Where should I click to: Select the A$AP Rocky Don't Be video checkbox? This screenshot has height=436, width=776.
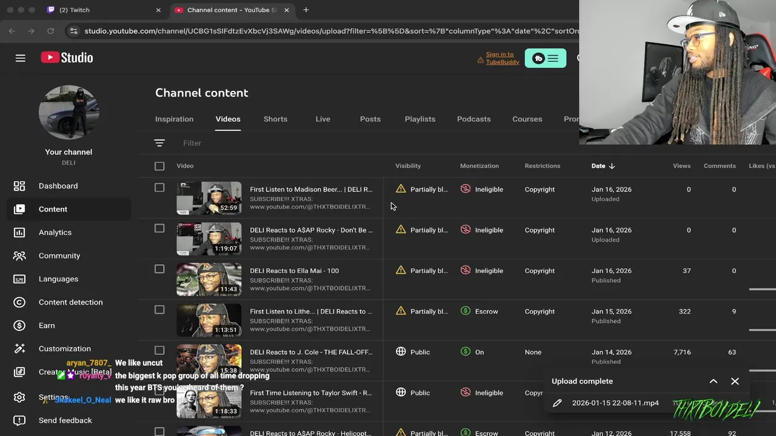159,228
